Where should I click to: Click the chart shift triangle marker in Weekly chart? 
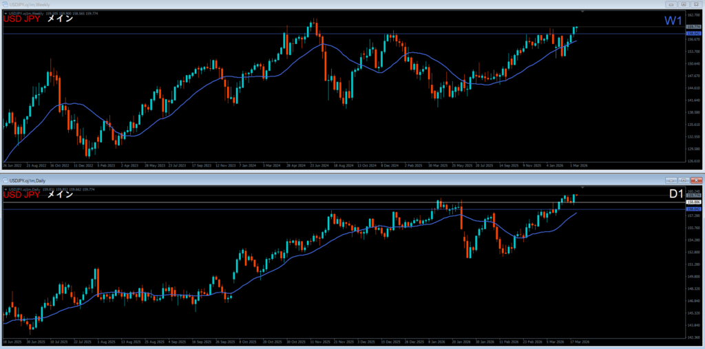point(582,11)
